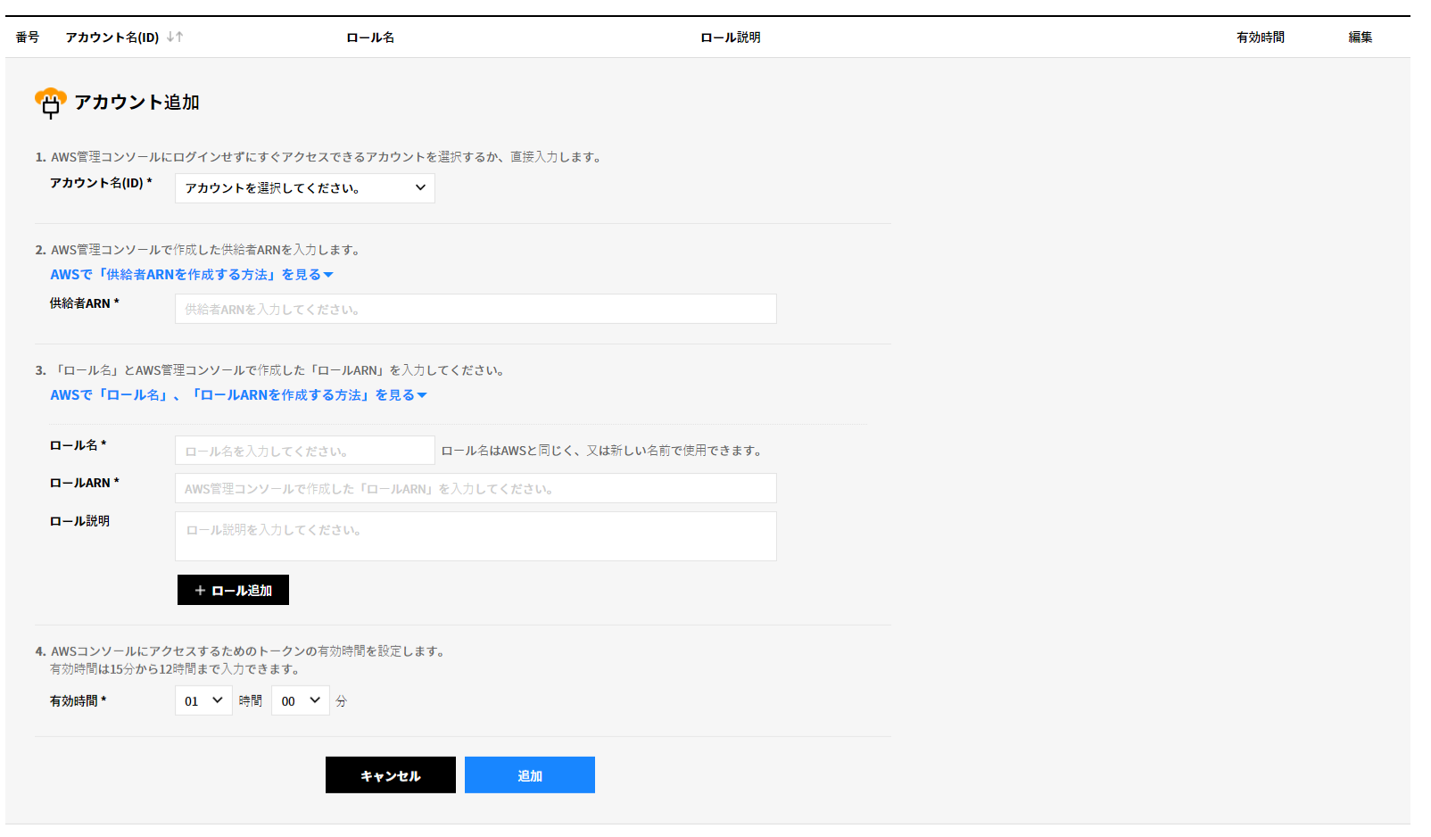Click the 有効時間 column header
The height and width of the screenshot is (837, 1431).
(1260, 37)
